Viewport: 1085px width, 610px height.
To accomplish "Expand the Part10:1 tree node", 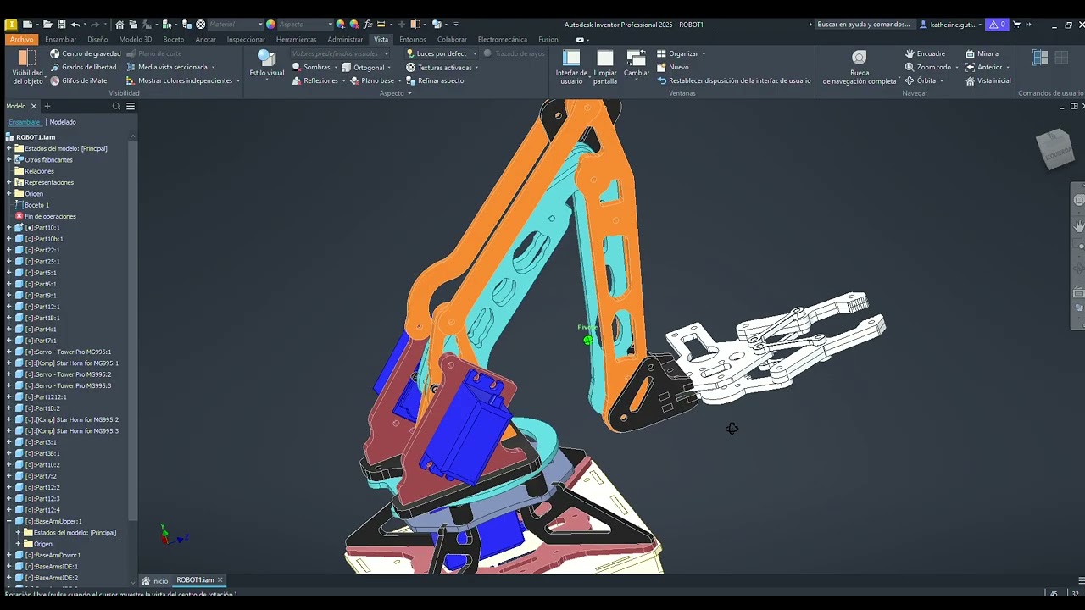I will pos(9,227).
